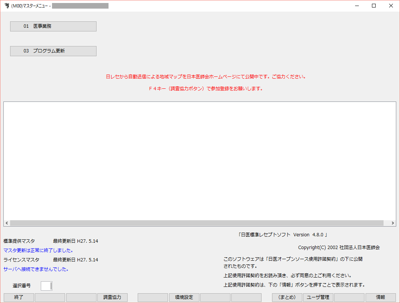This screenshot has height=303, width=400.
Task: Click the horizontal scrollbar's left arrow
Action: (7, 223)
